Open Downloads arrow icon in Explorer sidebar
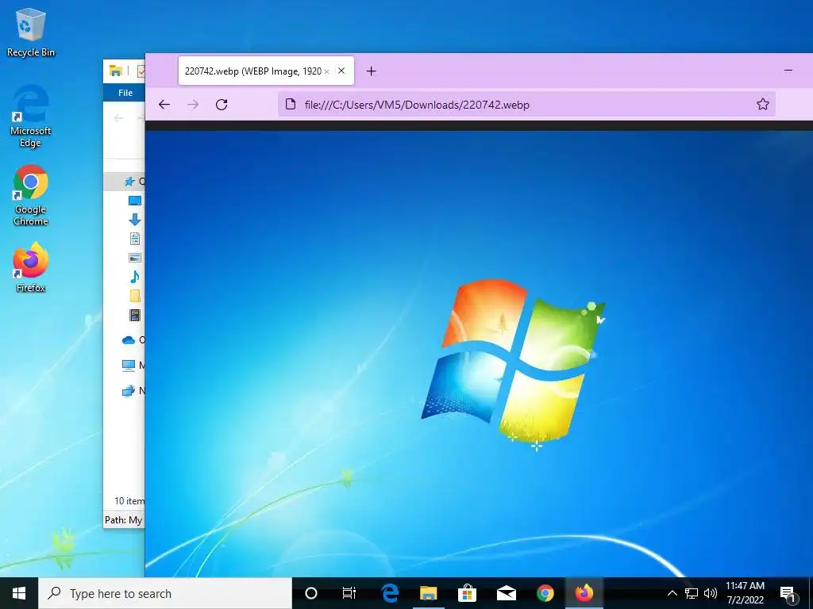The image size is (813, 609). (135, 220)
